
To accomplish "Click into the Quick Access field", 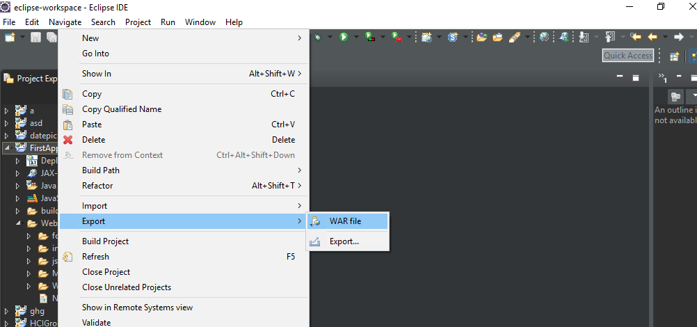I will coord(627,56).
